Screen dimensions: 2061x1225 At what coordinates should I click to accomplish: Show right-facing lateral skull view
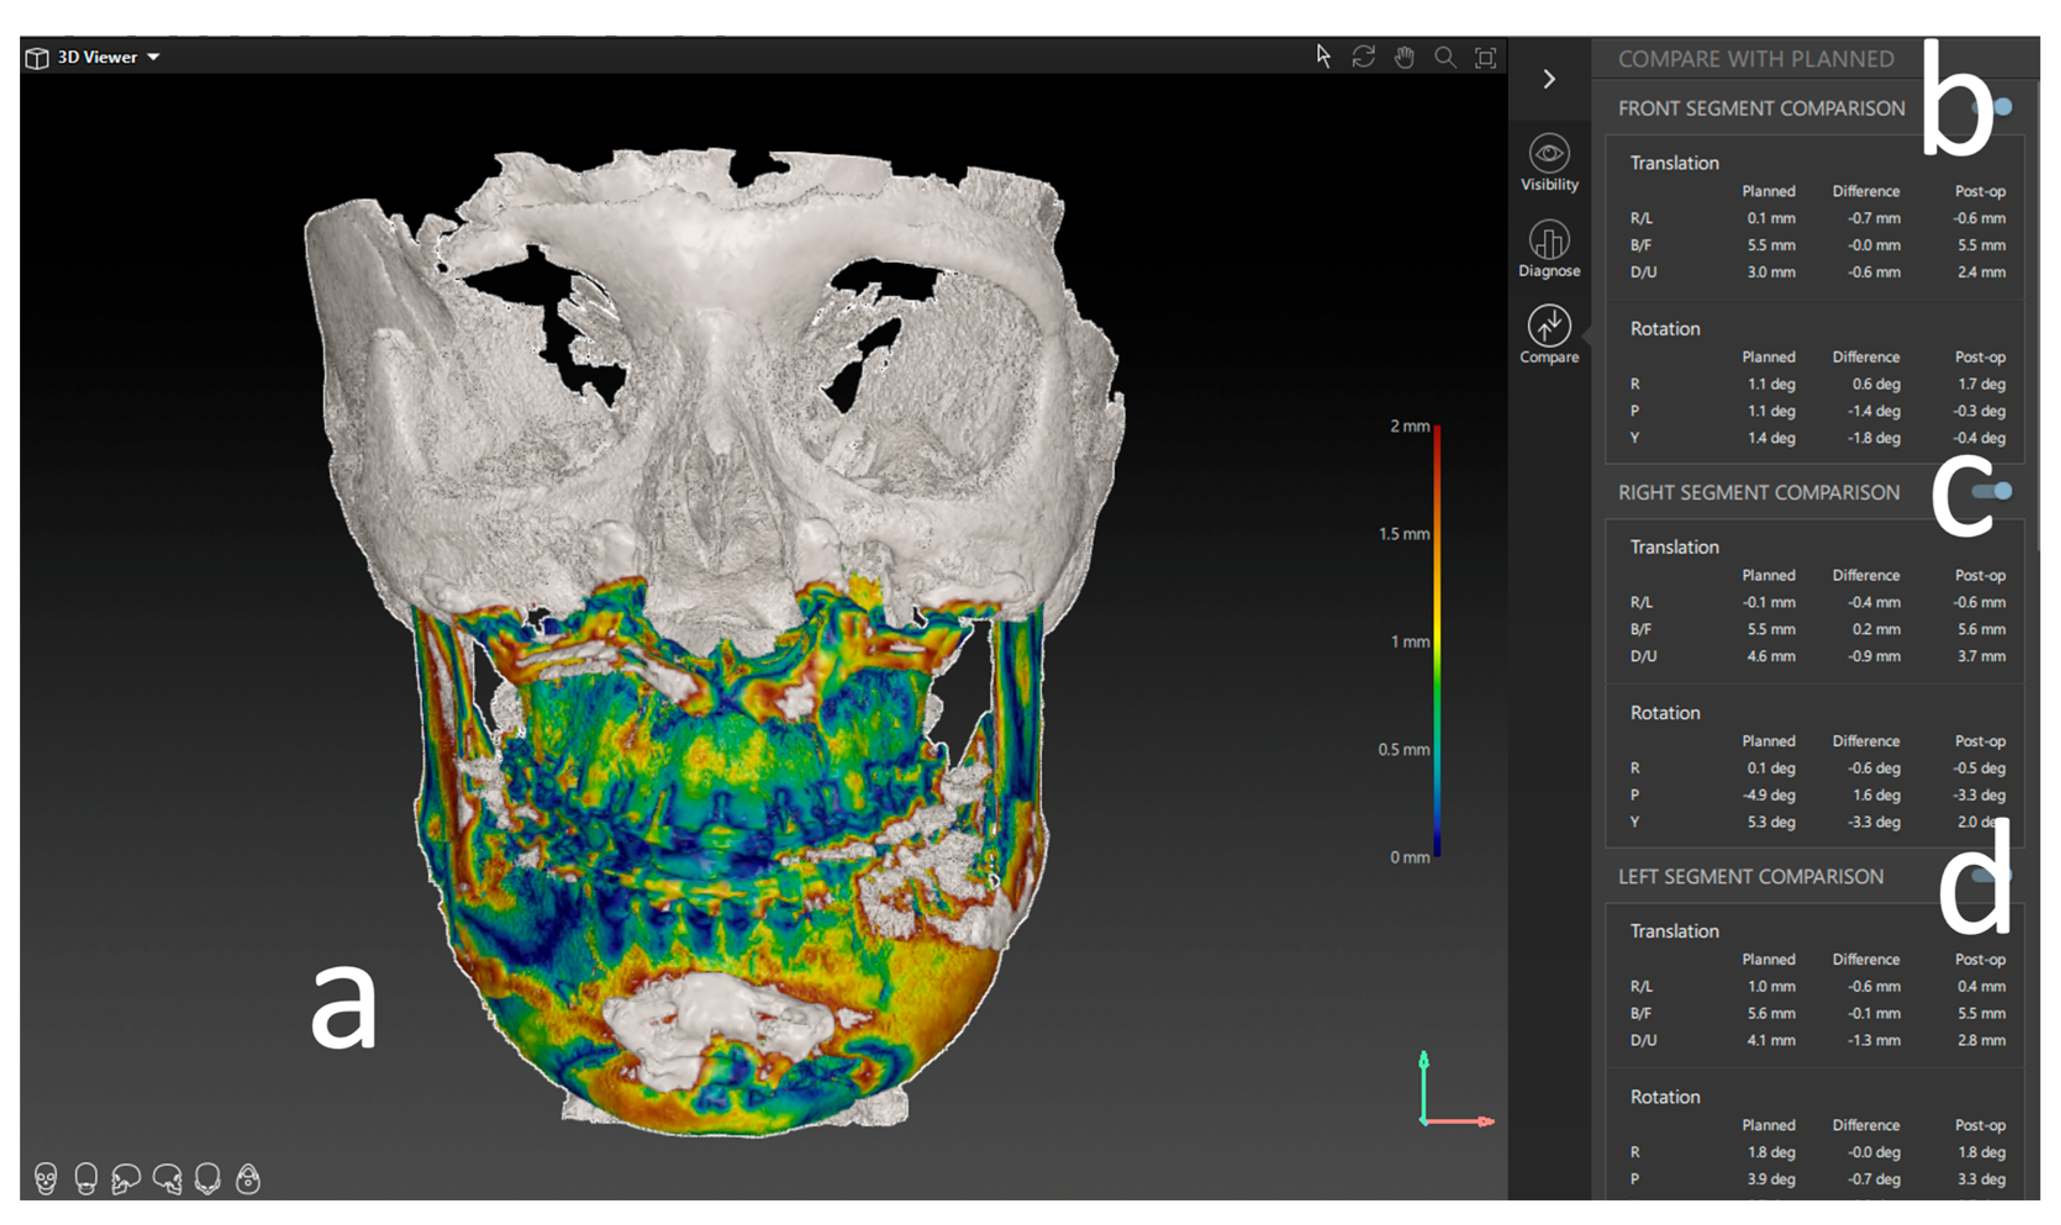[168, 1178]
